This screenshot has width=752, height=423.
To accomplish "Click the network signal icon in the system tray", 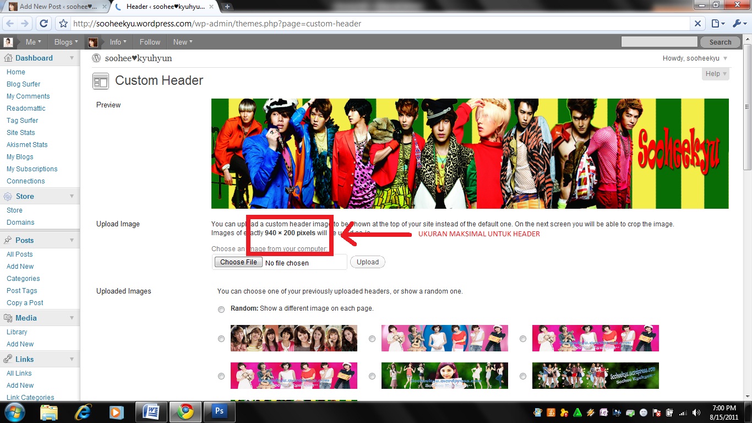I will 683,413.
